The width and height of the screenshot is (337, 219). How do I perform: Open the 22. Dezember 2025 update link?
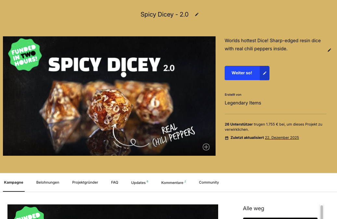click(x=282, y=138)
